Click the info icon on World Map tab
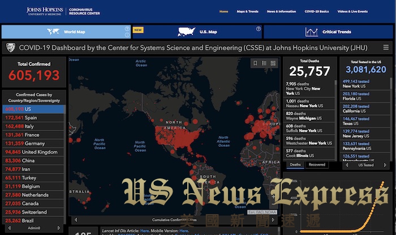 [127, 35]
